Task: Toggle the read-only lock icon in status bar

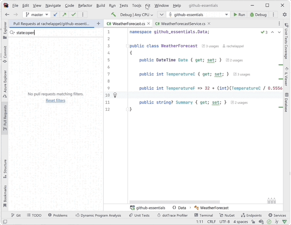Action: [254, 222]
